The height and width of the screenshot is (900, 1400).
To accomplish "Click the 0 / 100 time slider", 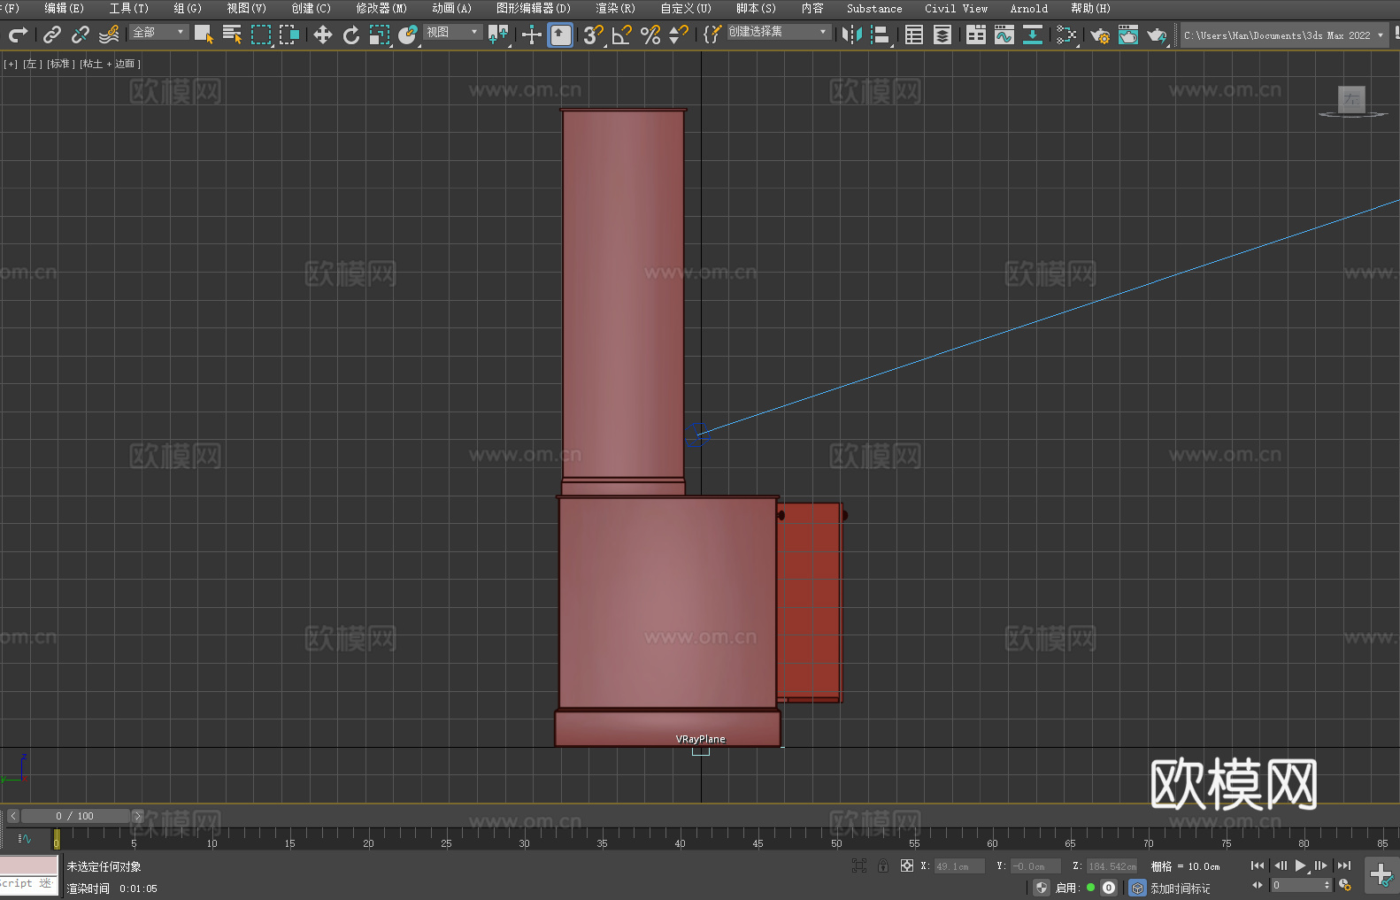I will click(x=75, y=816).
